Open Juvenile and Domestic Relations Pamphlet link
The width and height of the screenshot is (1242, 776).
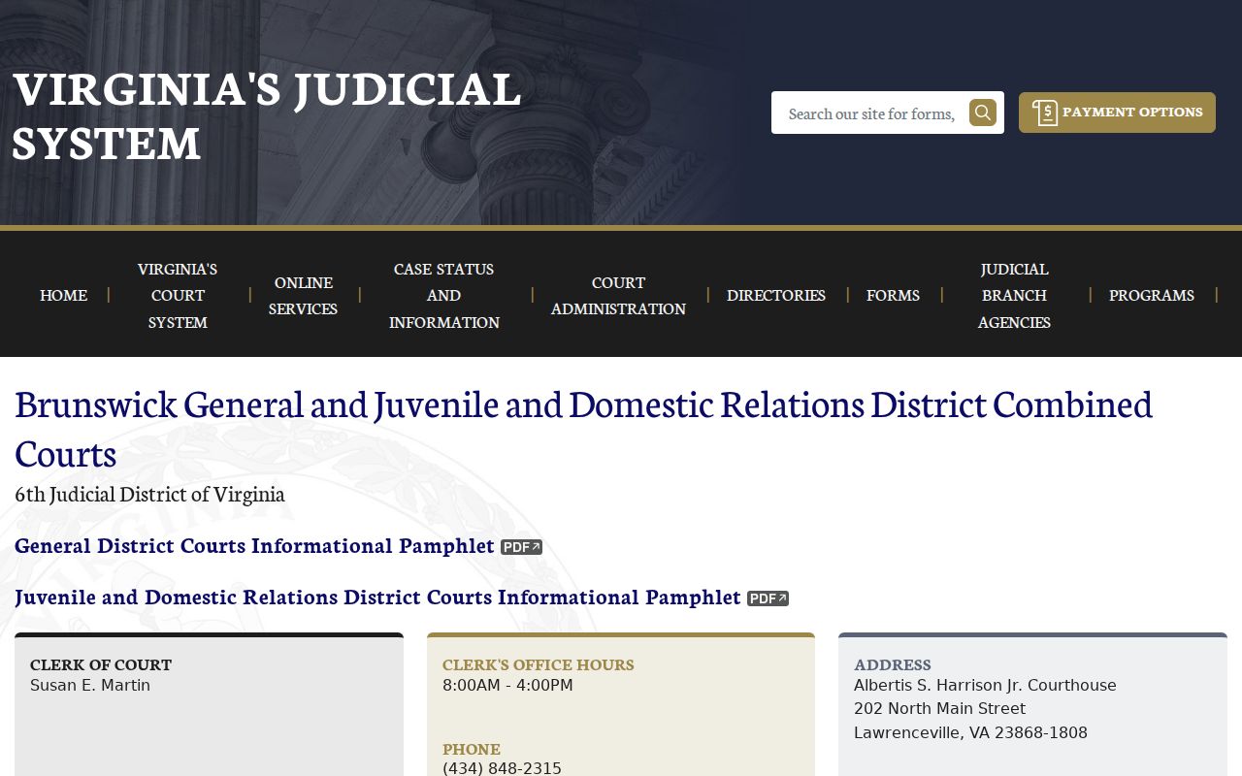tap(377, 598)
